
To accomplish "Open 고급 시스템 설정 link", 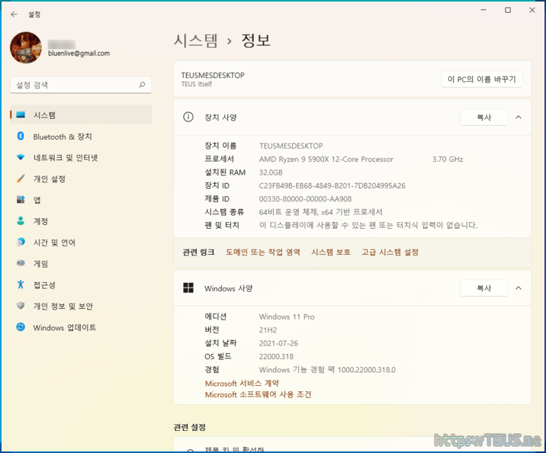I will pyautogui.click(x=390, y=252).
